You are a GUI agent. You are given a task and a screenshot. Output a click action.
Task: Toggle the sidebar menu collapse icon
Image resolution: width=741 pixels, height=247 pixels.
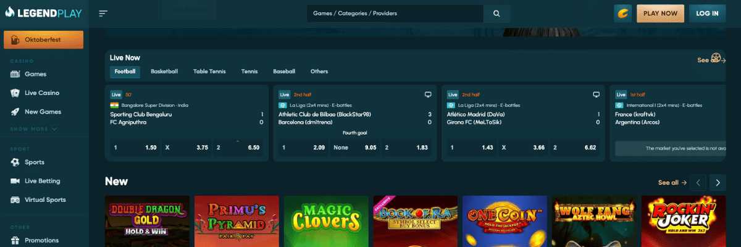coord(103,14)
